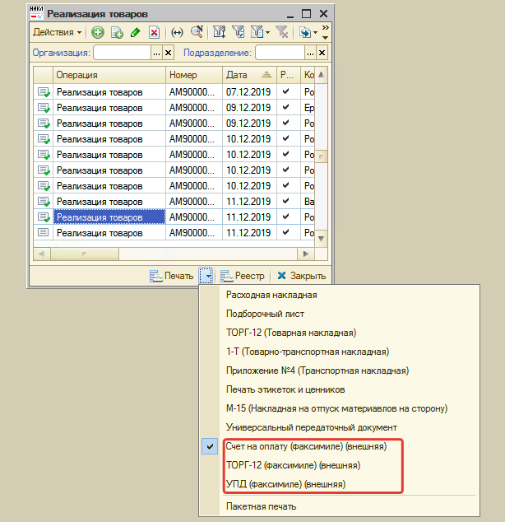
Task: Click the filter-by-current-cell funnel icon
Action: [239, 32]
